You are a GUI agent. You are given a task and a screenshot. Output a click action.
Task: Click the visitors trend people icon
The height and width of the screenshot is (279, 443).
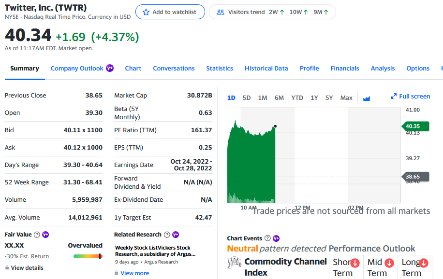click(x=221, y=12)
